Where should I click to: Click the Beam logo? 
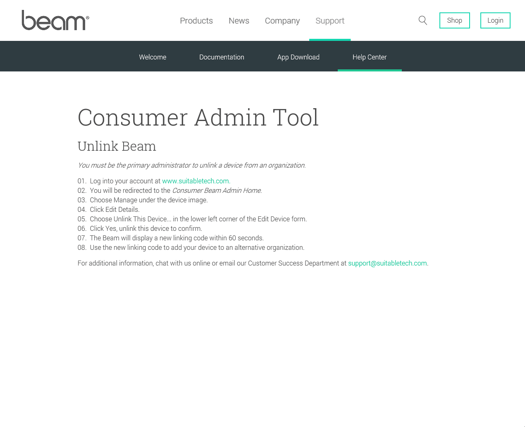tap(55, 20)
